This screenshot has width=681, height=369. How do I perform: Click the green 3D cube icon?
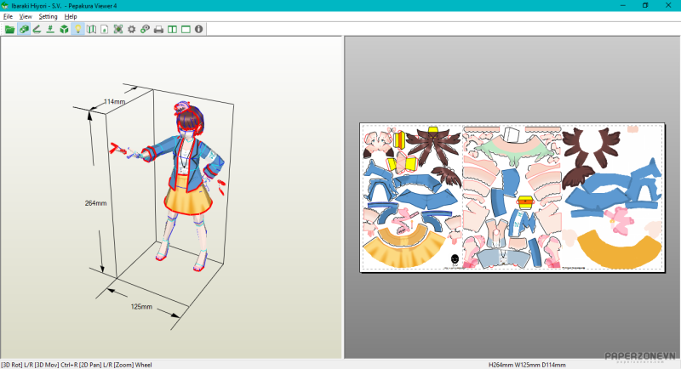[64, 29]
